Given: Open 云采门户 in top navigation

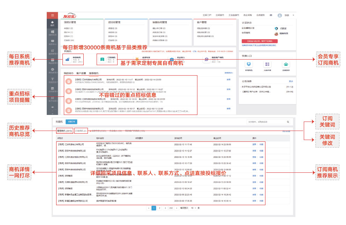Looking at the screenshot, I should (x=207, y=15).
